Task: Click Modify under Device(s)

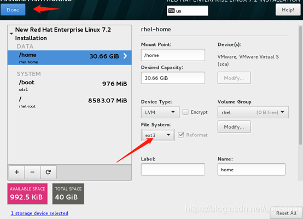Action: pyautogui.click(x=234, y=78)
